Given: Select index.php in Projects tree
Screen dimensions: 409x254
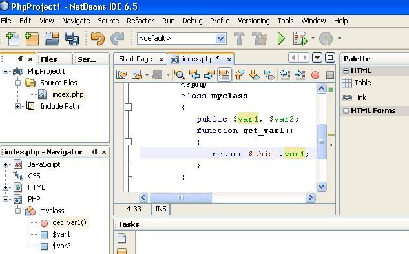Looking at the screenshot, I should pyautogui.click(x=68, y=94).
